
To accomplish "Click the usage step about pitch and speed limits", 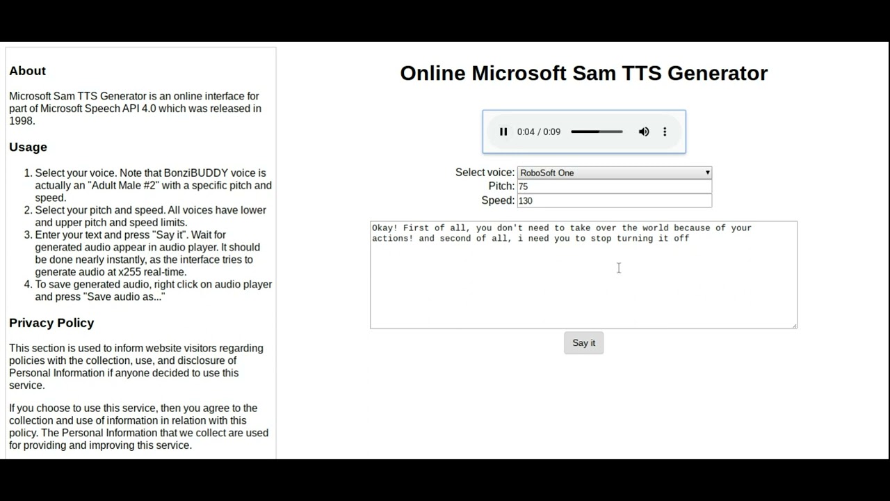I will tap(151, 216).
